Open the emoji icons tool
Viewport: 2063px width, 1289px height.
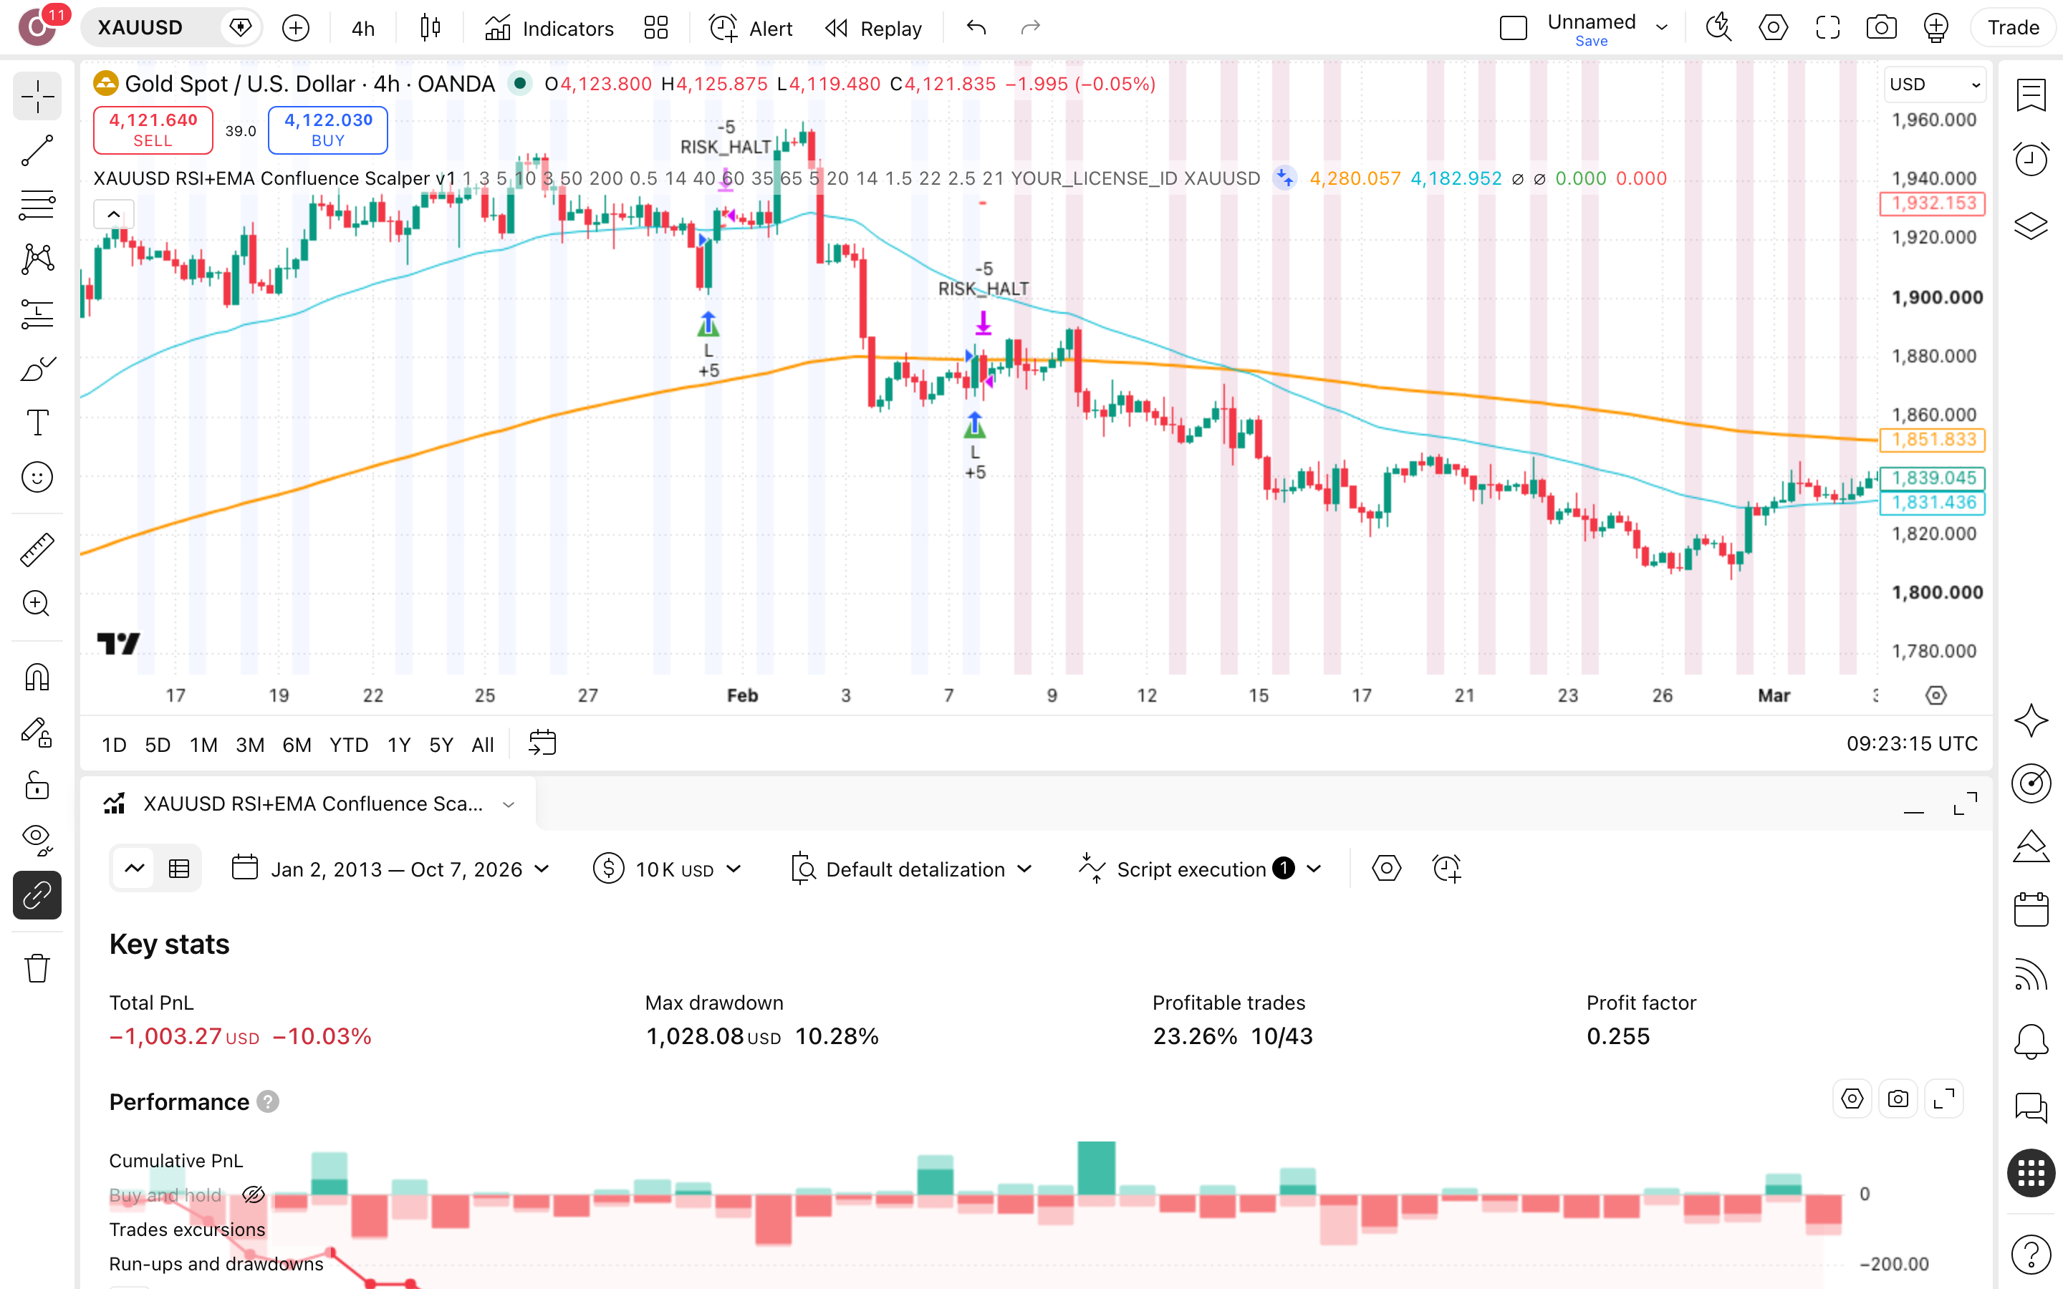click(x=37, y=478)
